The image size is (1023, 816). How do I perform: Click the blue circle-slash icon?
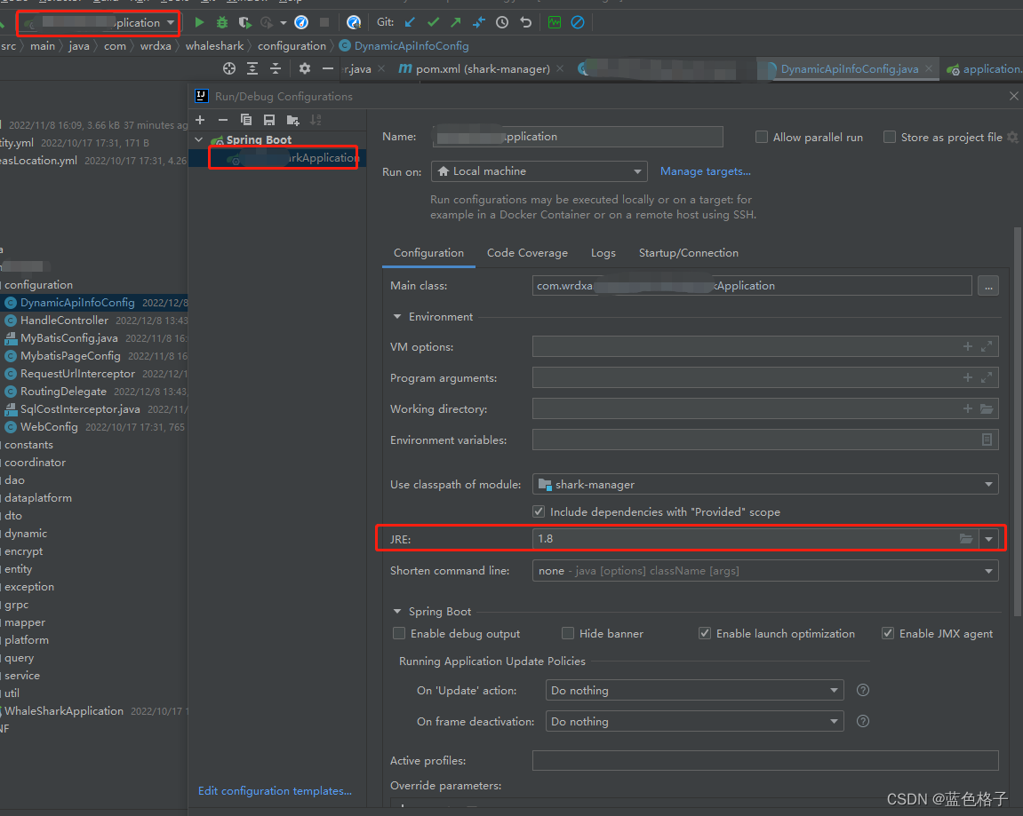578,23
